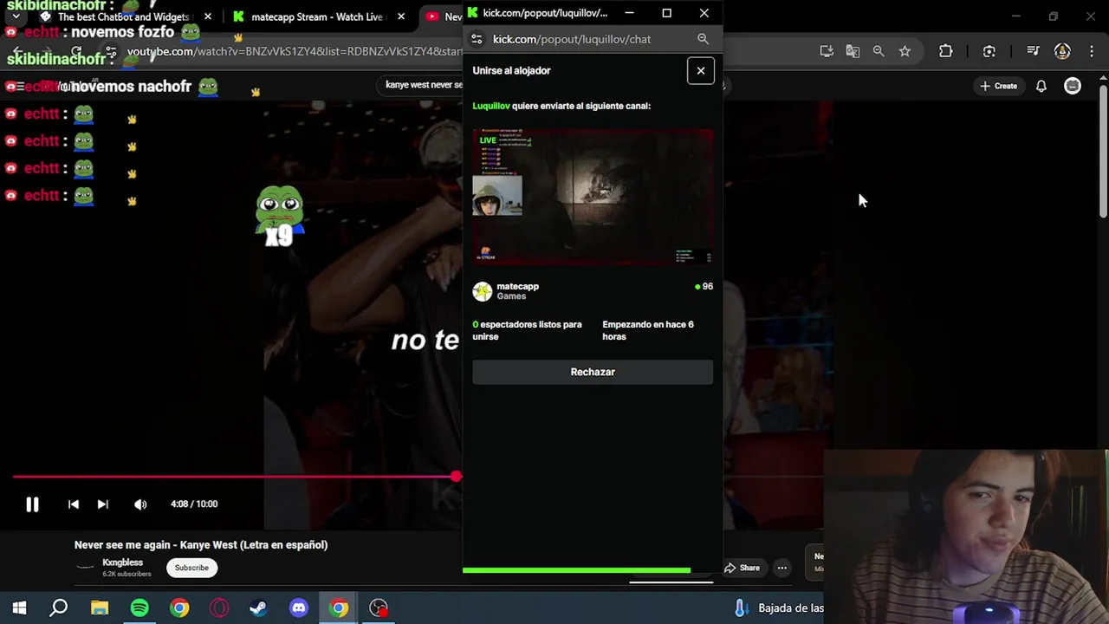Skip to previous video in YouTube player
Viewport: 1109px width, 624px height.
(74, 504)
